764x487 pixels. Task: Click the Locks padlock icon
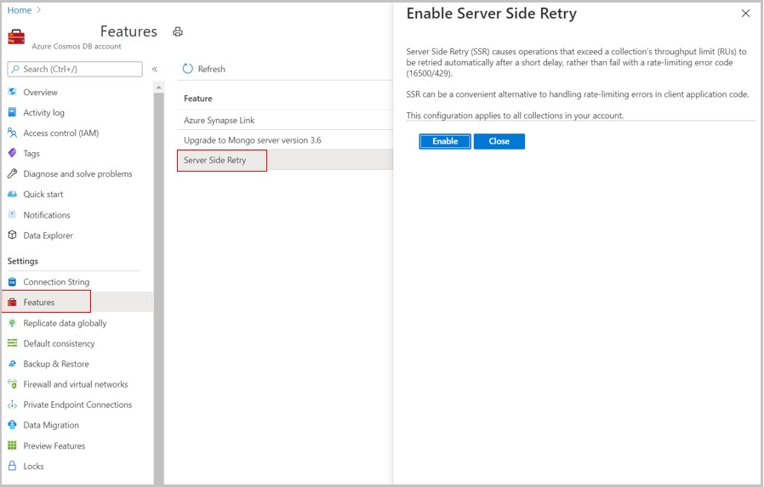pyautogui.click(x=12, y=466)
